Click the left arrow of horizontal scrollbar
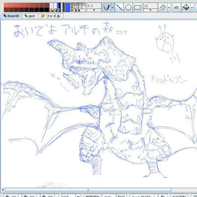197x197 pixels. (x=2, y=190)
